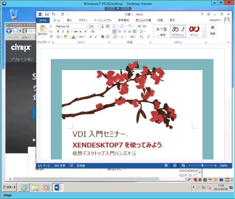Switch to the 表示 (View) tab
The width and height of the screenshot is (235, 199).
pyautogui.click(x=172, y=20)
